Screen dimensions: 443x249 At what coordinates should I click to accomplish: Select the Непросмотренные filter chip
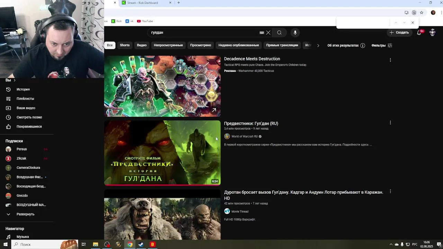(168, 45)
